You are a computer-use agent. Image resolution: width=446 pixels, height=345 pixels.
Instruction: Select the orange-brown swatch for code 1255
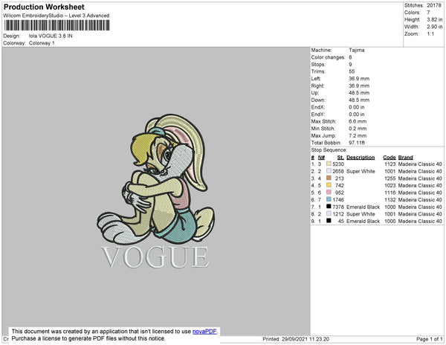[x=329, y=178]
